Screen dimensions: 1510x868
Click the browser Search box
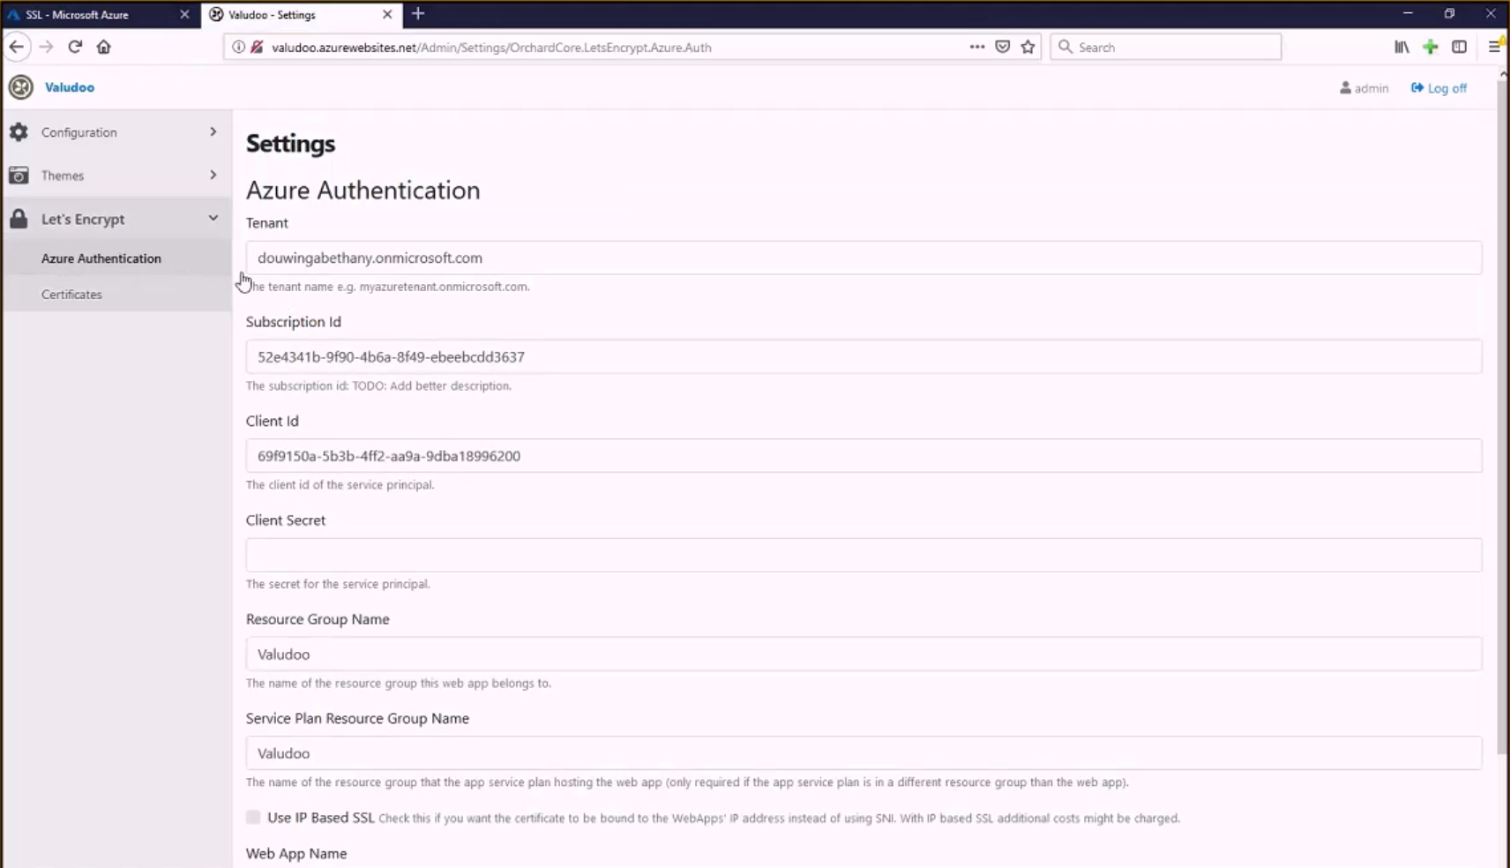coord(1165,47)
